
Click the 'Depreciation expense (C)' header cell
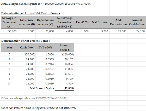pos(45,22)
